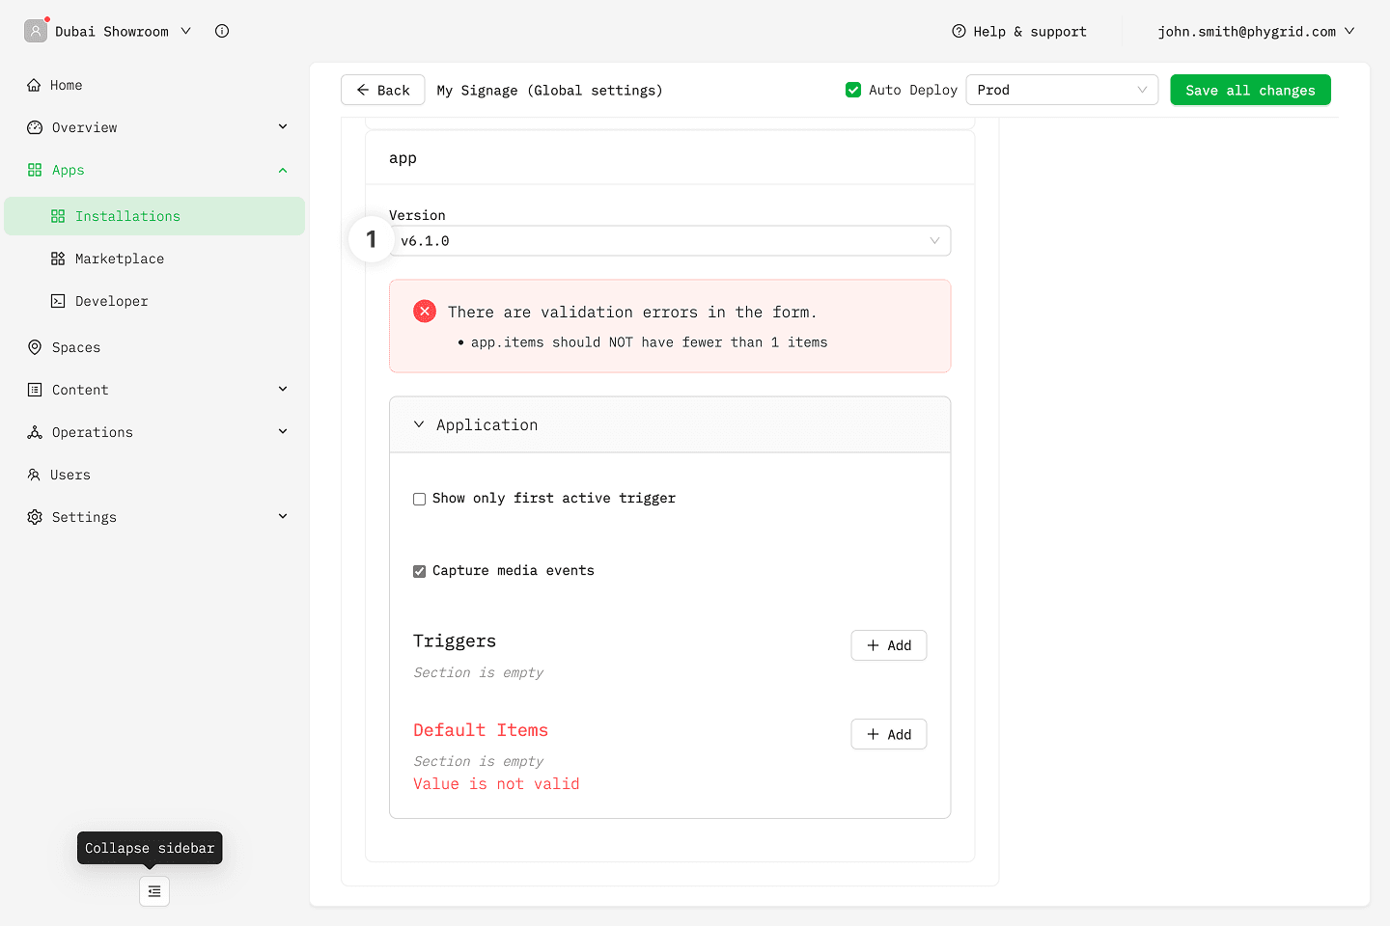Toggle the Auto Deploy checkbox
This screenshot has height=926, width=1390.
tap(853, 90)
